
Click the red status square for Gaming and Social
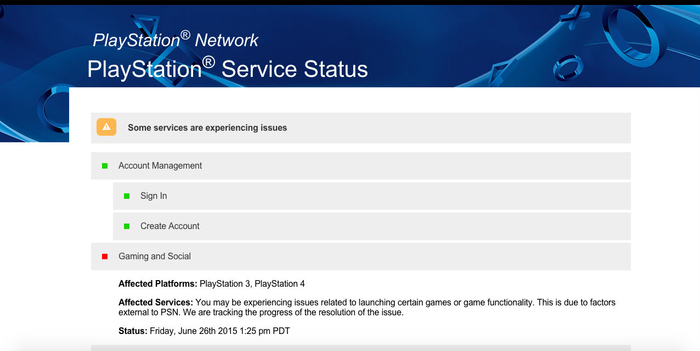[x=104, y=256]
